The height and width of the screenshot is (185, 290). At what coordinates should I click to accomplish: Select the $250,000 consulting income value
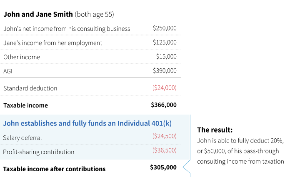165,28
